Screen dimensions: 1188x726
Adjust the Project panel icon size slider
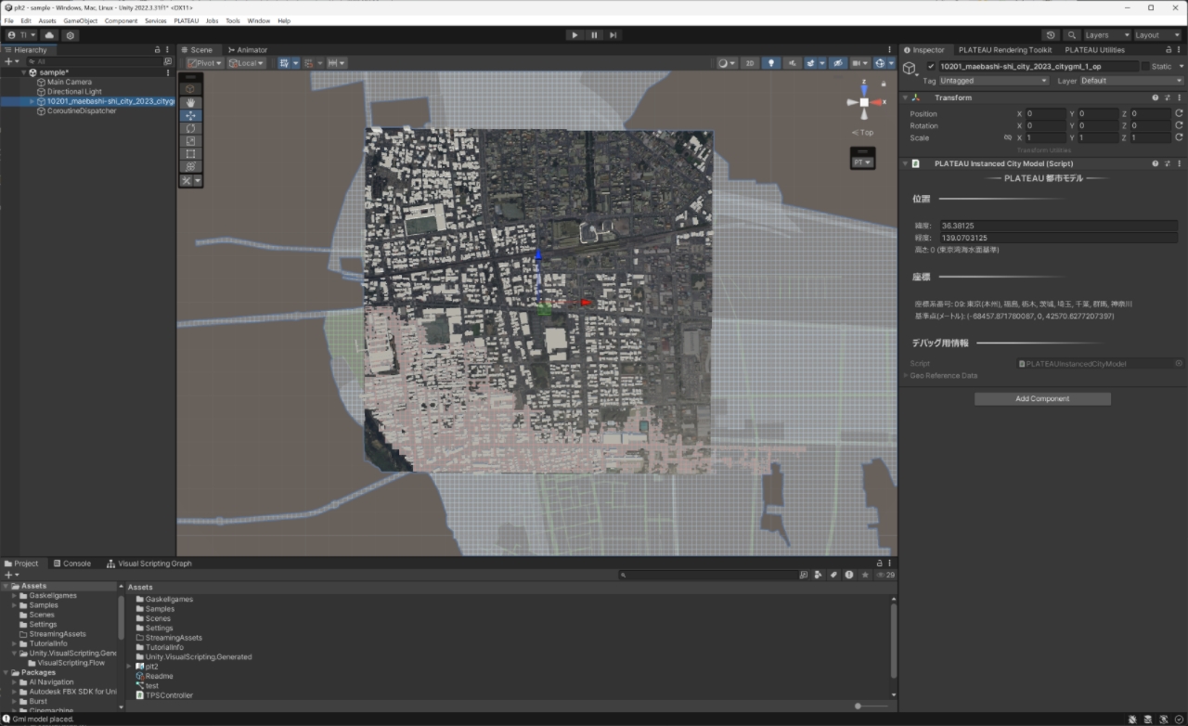[859, 706]
